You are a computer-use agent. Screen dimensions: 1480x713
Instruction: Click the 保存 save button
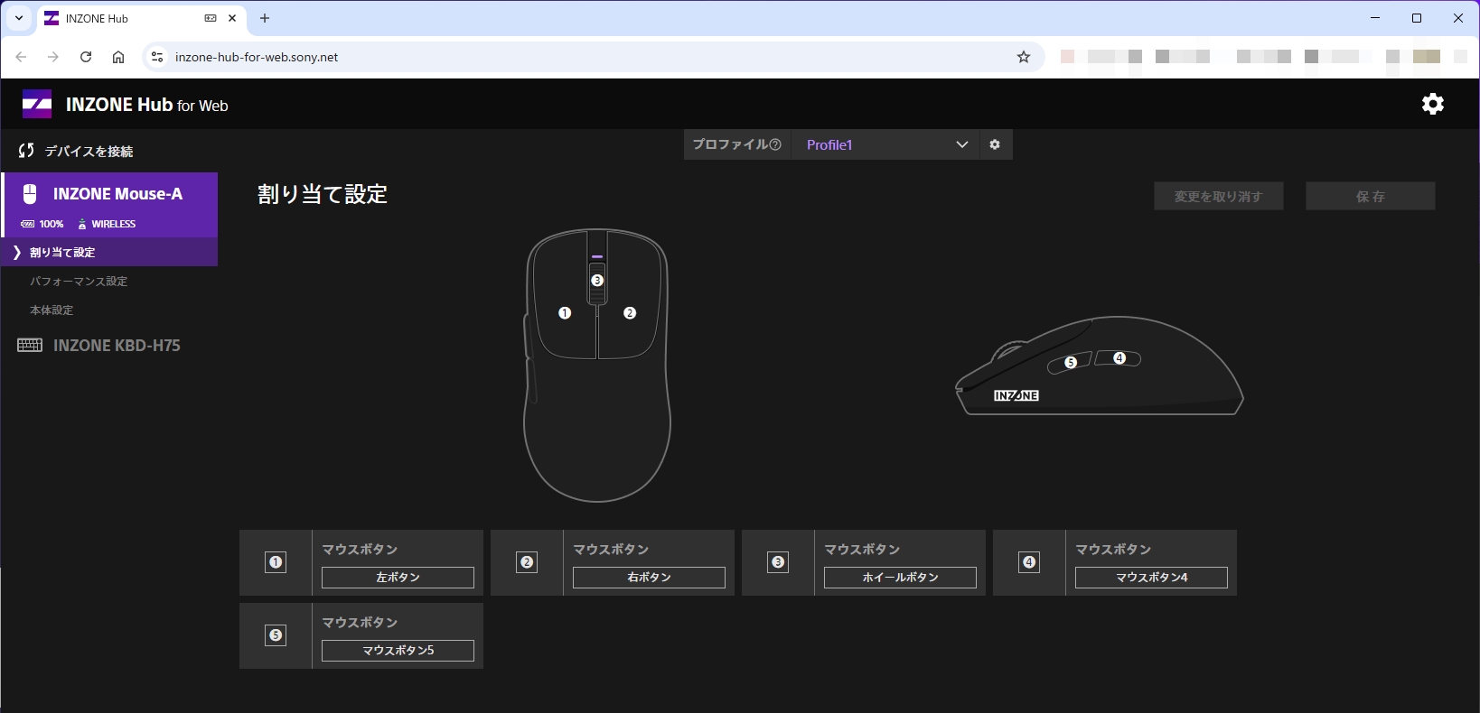coord(1370,196)
